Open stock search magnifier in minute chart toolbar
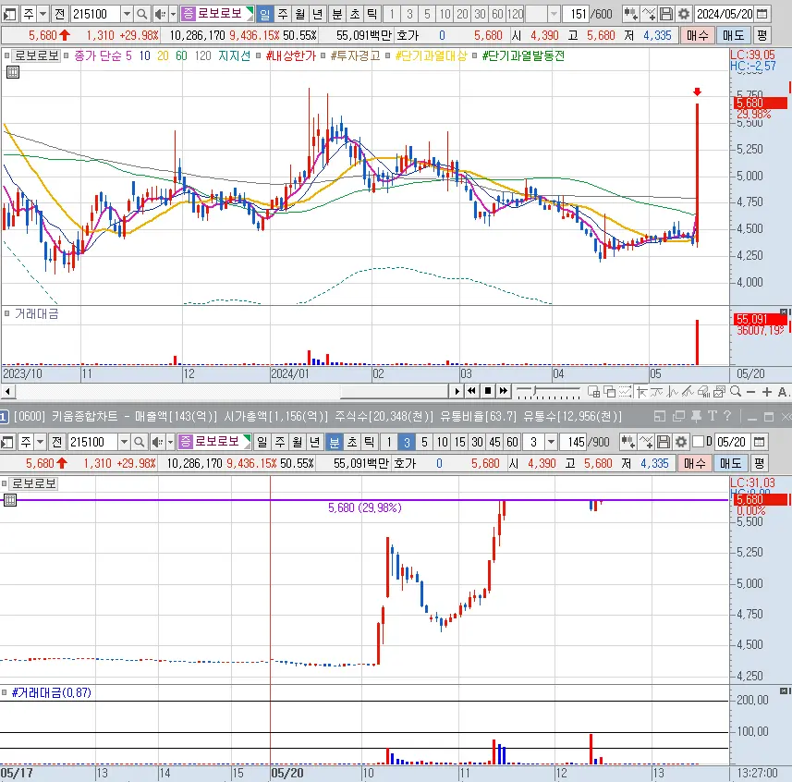792x782 pixels. coord(139,442)
